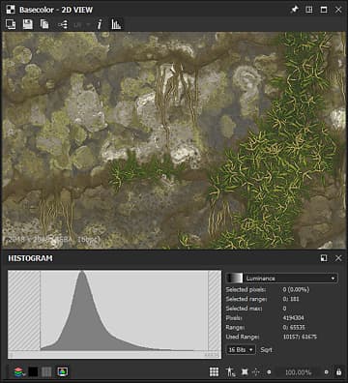This screenshot has width=348, height=383.
Task: Toggle the histogram icon in the toolbar
Action: coord(116,24)
